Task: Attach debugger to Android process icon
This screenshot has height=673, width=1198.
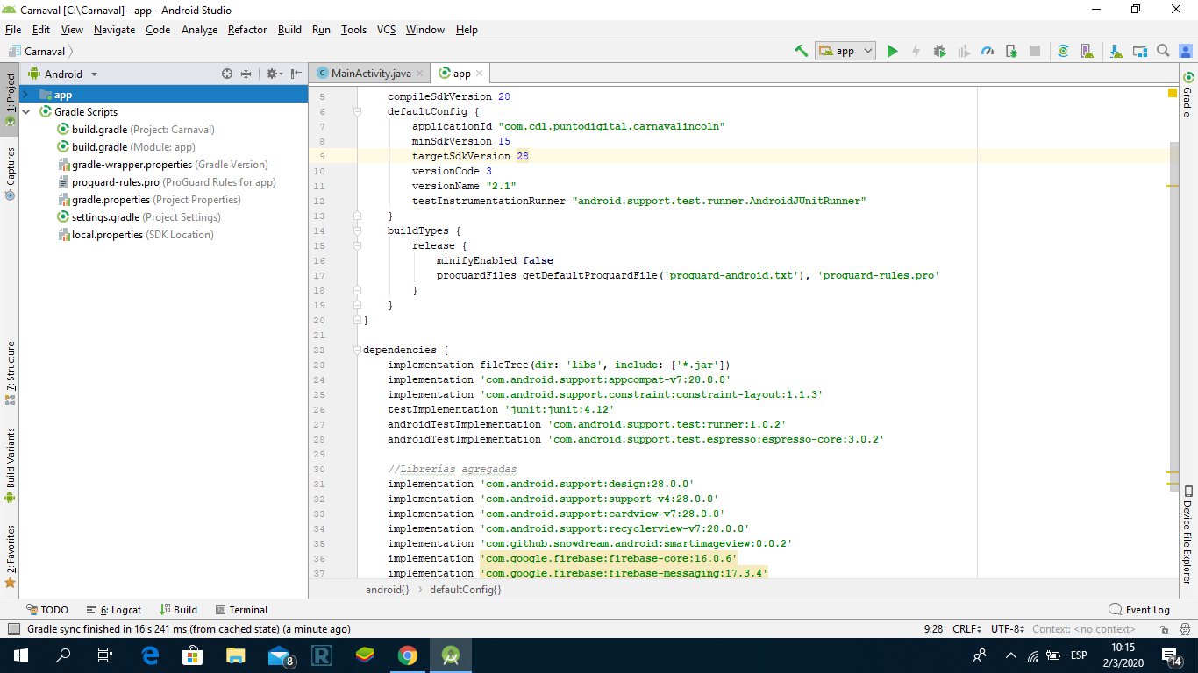Action: click(1011, 51)
